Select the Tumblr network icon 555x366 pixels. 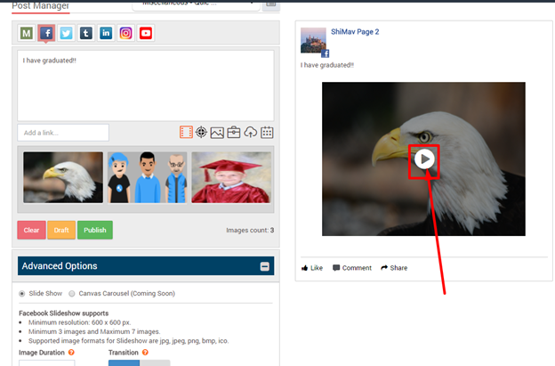point(86,33)
